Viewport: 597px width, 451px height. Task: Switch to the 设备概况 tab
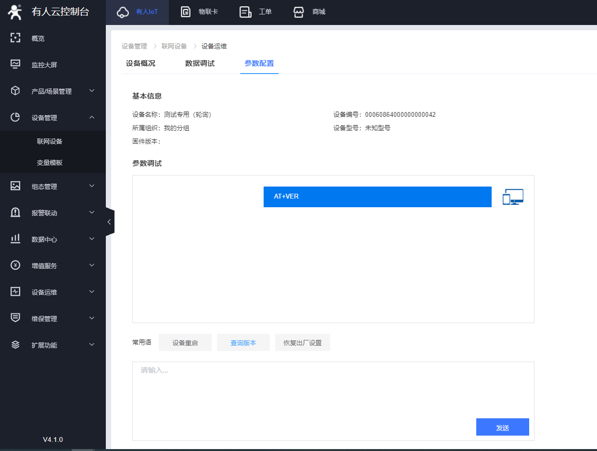(x=140, y=63)
